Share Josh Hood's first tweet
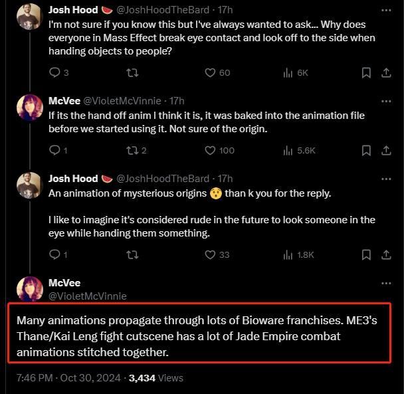404x394 pixels. tap(386, 72)
